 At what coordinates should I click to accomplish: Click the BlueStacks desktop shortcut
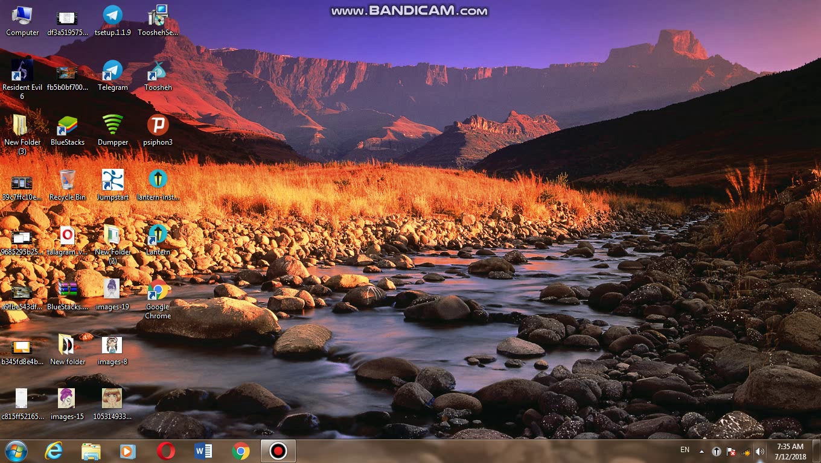coord(68,127)
